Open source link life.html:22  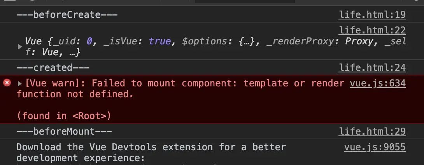(x=372, y=30)
